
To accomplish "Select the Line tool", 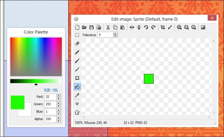I will (77, 69).
